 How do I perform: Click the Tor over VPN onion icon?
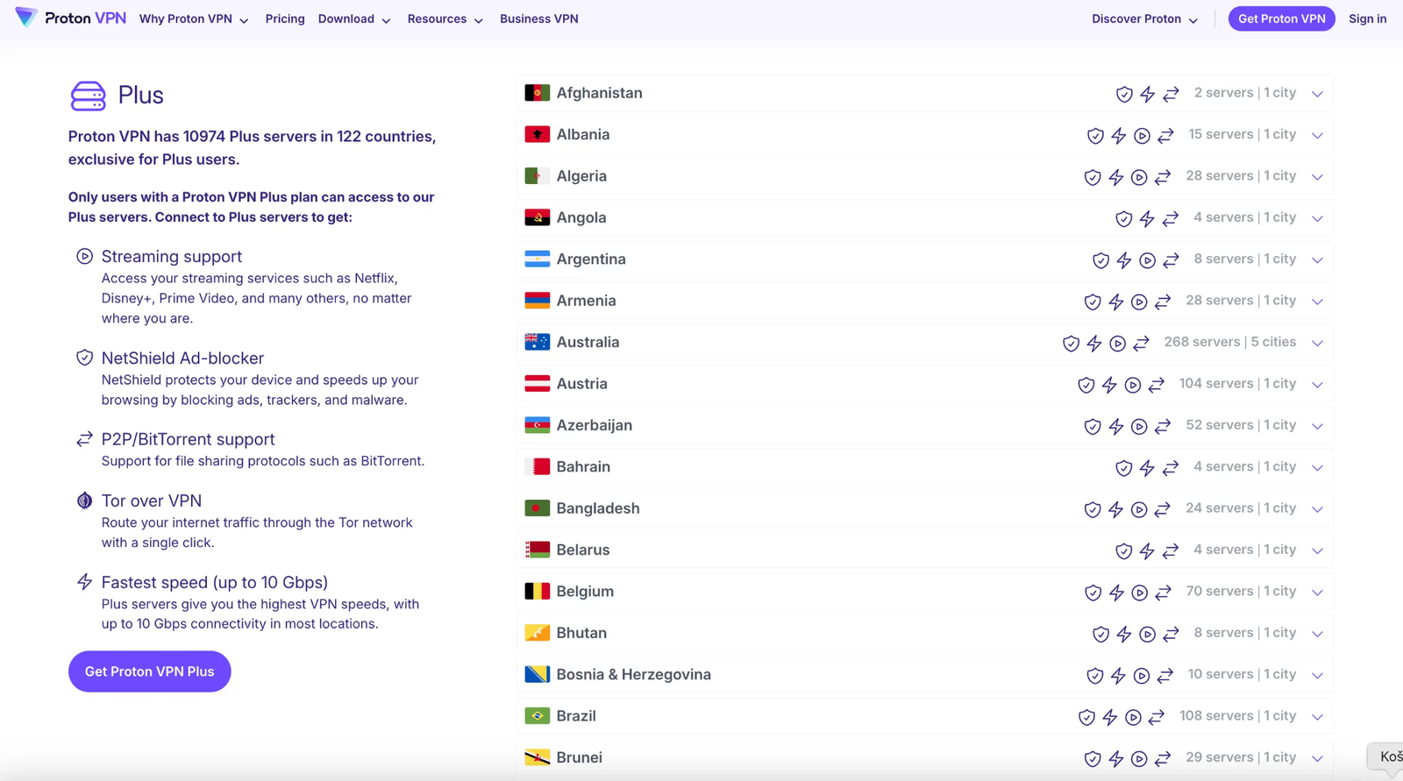[84, 501]
